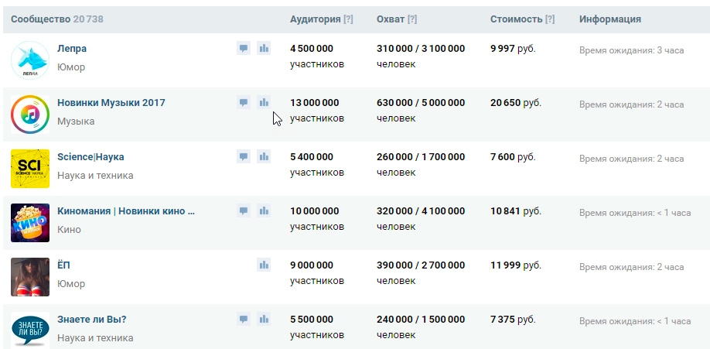Select reach 390 000 / 2 700 000
710x349 pixels.
[421, 265]
